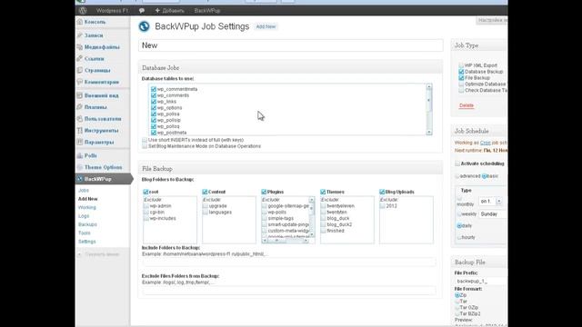The width and height of the screenshot is (582, 327).
Task: Click the Settings parameters sidebar icon
Action: pos(80,142)
